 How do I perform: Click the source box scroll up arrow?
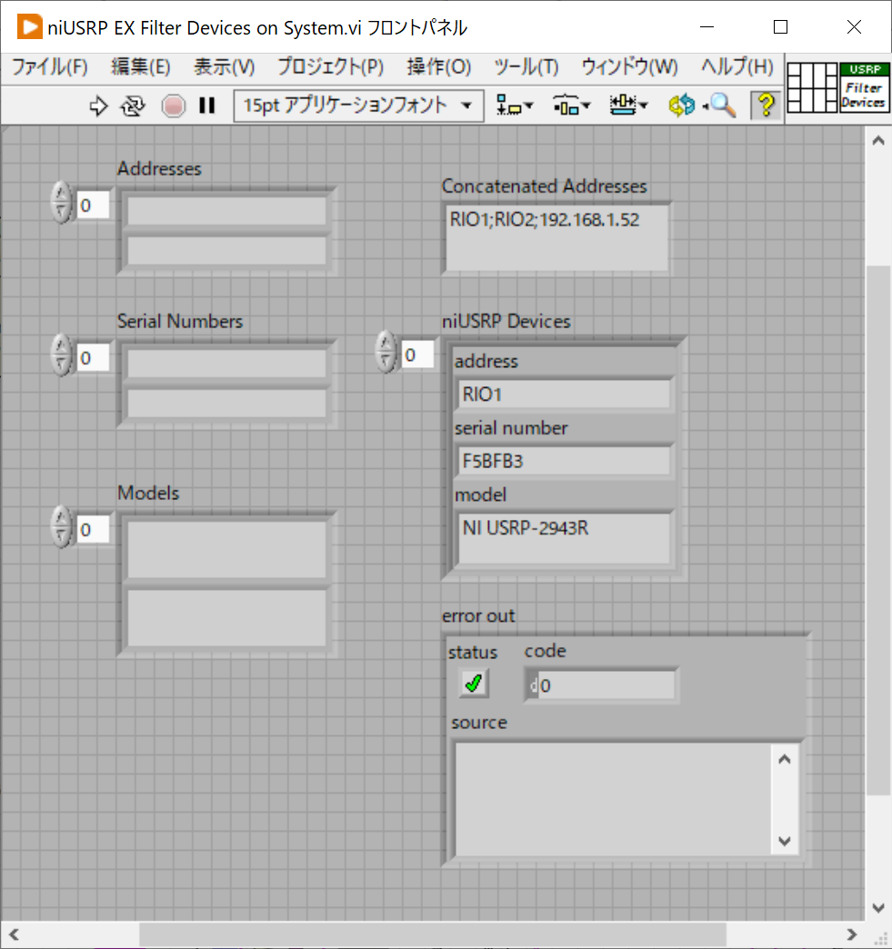[x=785, y=759]
